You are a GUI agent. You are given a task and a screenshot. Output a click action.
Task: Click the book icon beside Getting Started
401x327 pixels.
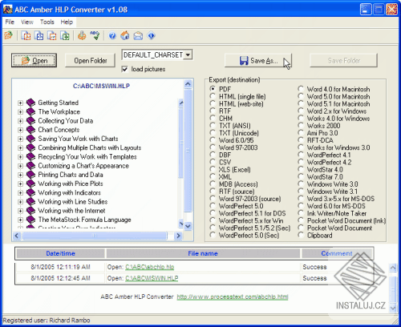click(31, 103)
